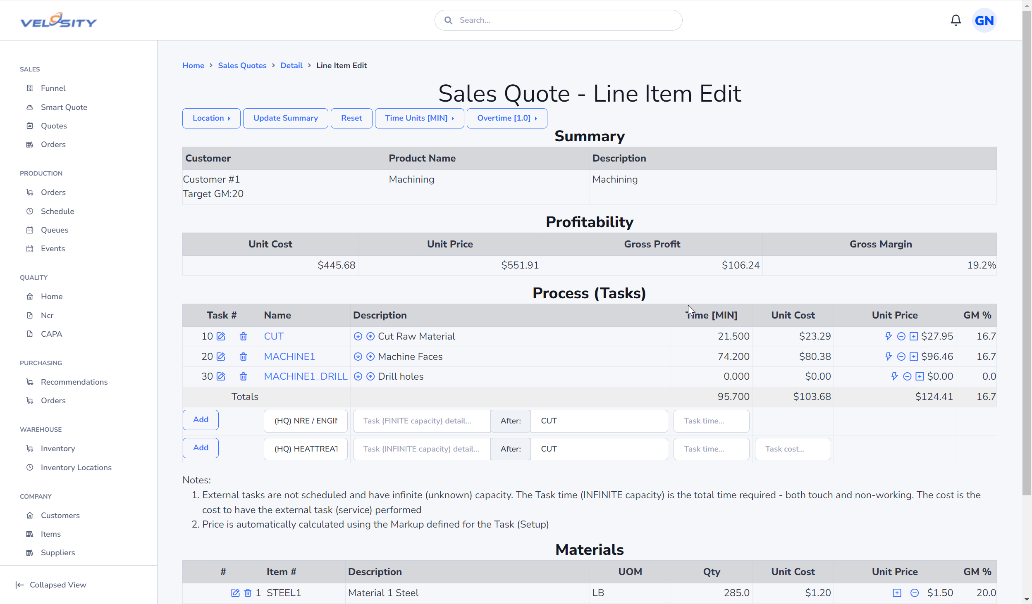Move Drill holes task down
Screen dimensions: 1032x604
click(358, 376)
